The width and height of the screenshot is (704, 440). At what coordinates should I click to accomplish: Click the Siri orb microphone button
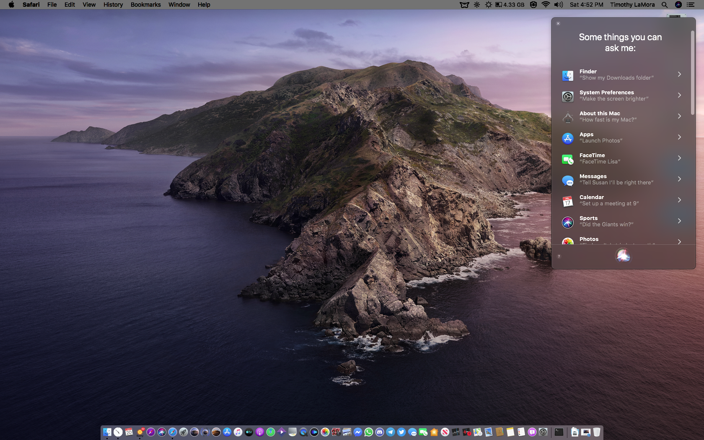[623, 255]
